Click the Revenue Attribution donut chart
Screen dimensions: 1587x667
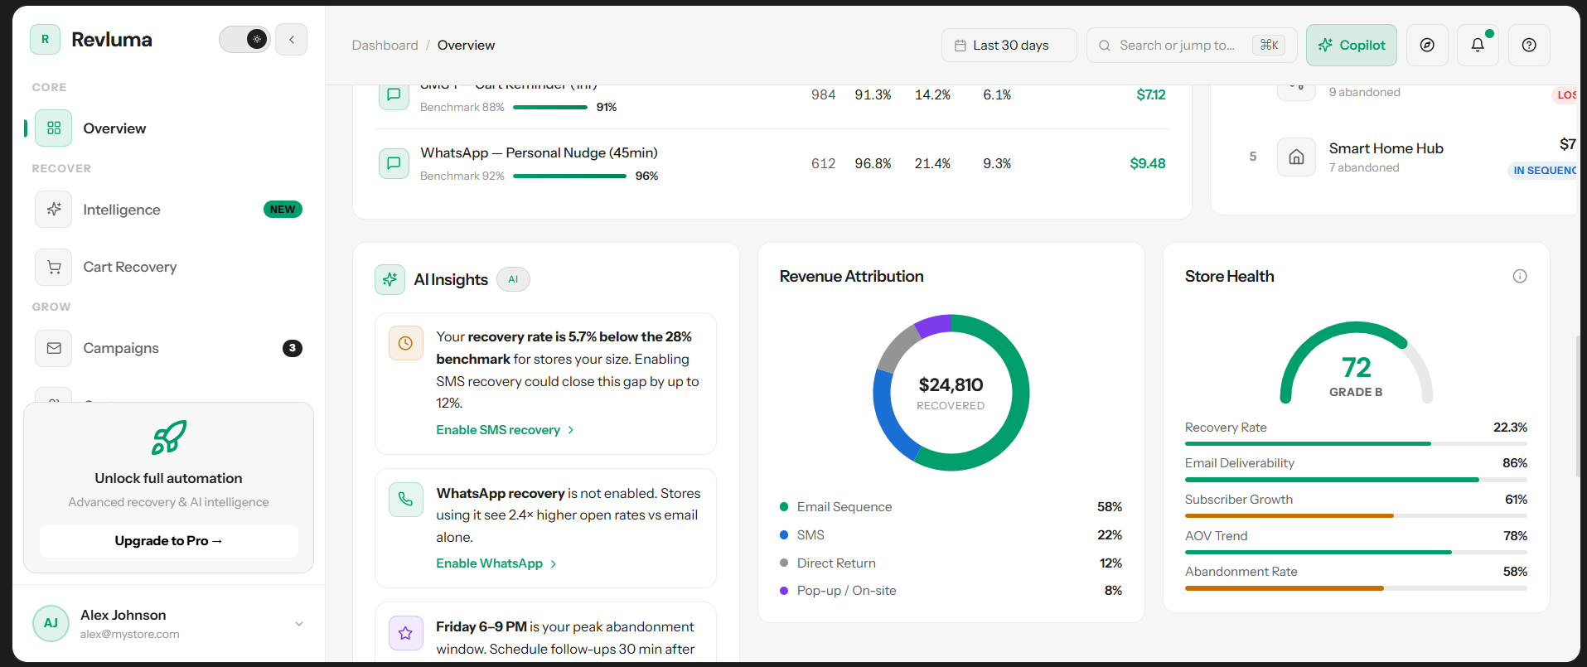(951, 393)
